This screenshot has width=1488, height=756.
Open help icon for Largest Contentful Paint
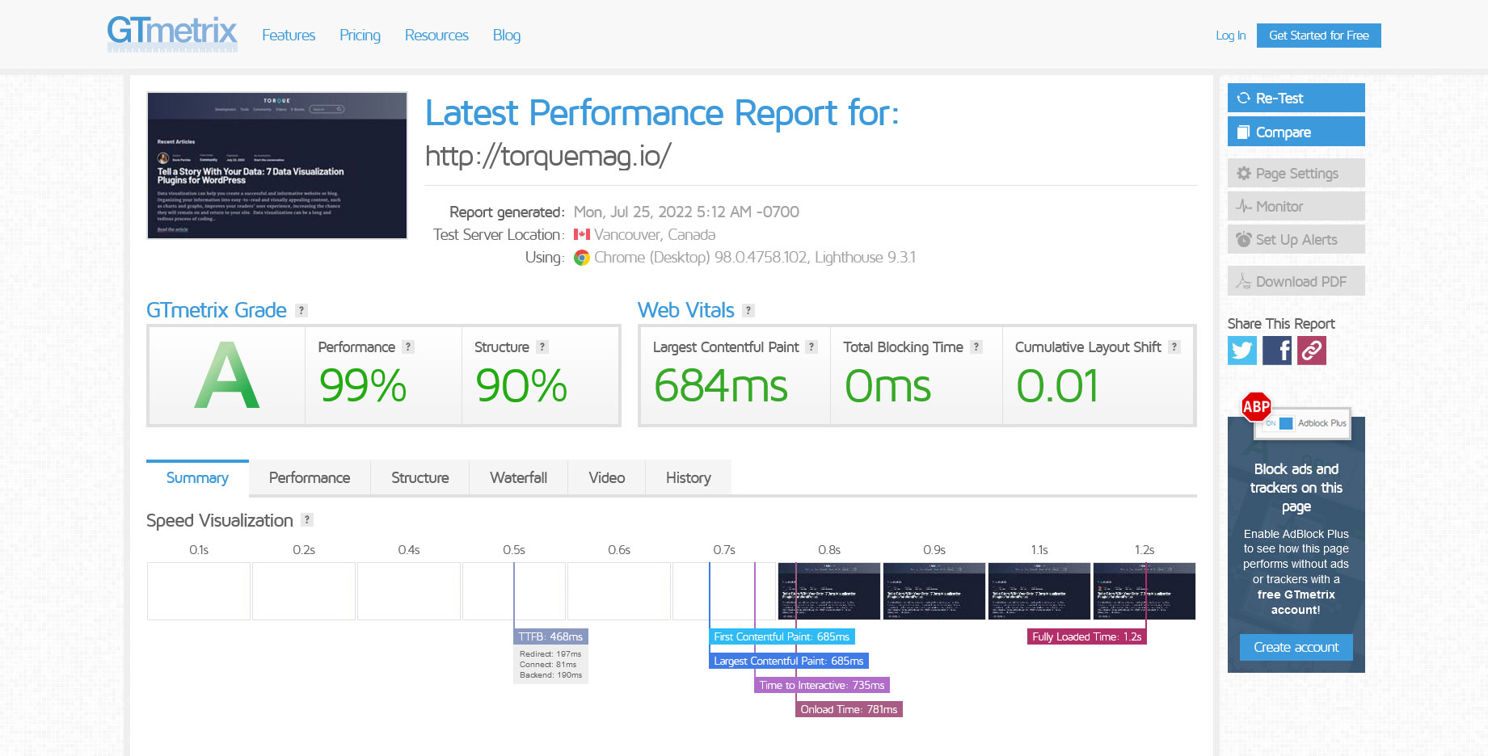click(811, 346)
